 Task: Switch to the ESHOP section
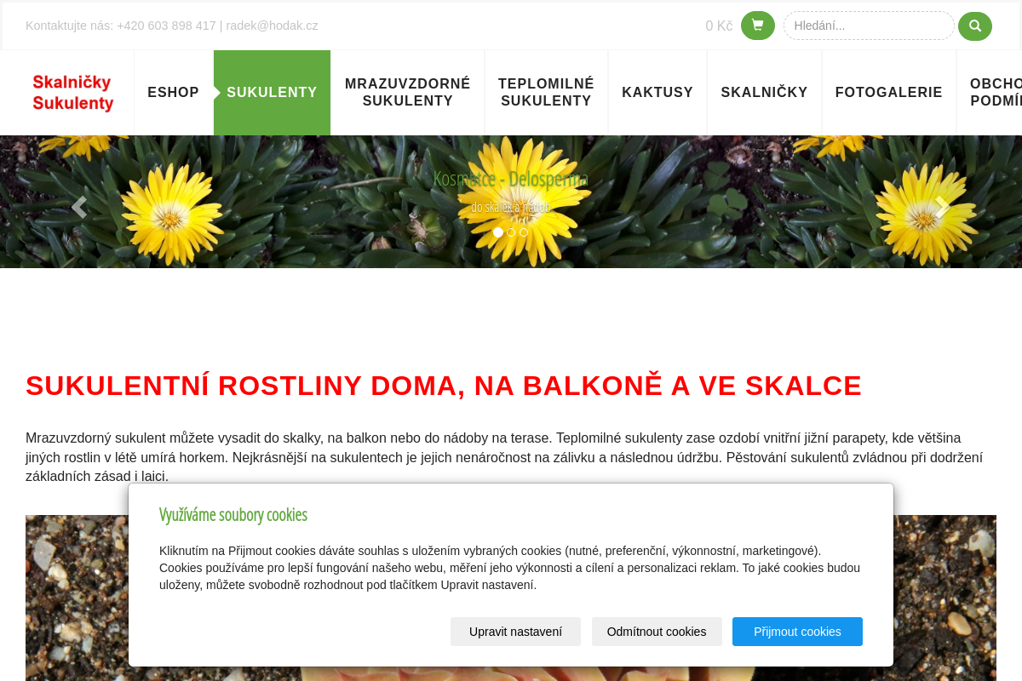(173, 92)
